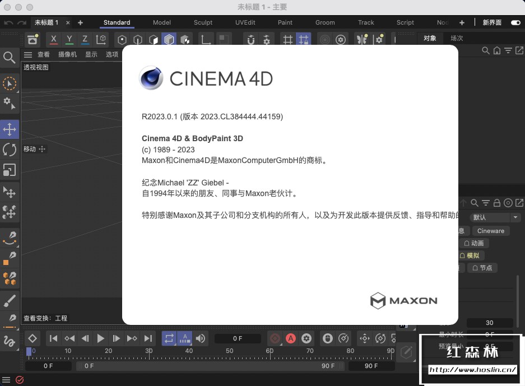
Task: Open the symmetry butterfly icon
Action: [x=362, y=40]
